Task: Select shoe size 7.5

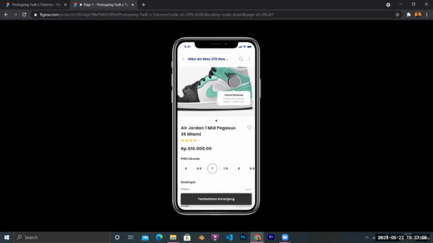Action: [225, 168]
